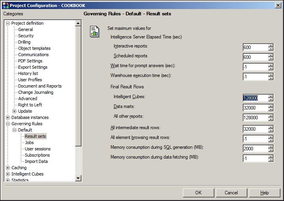Decrease Warehouse execution time spinner down
284x201 pixels.
tap(271, 79)
